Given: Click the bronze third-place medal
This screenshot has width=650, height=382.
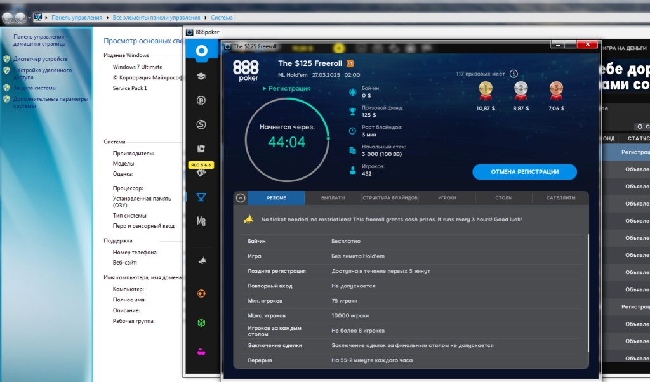Looking at the screenshot, I should coord(556,91).
